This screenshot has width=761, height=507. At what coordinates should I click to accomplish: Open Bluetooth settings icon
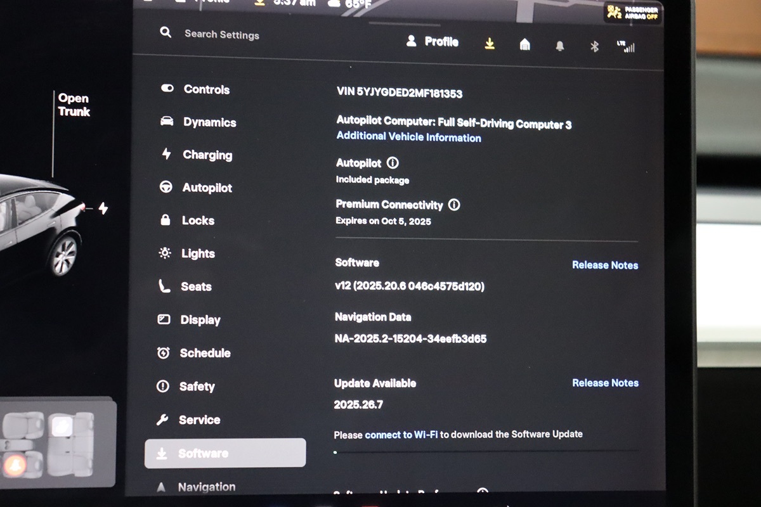pyautogui.click(x=594, y=46)
